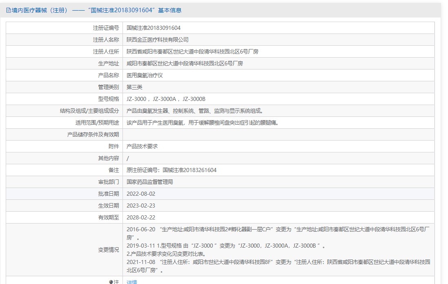Select the "附件" row label

114,146
